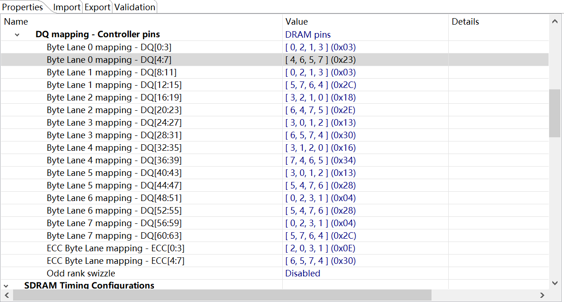This screenshot has height=302, width=564.
Task: Select the Export tab
Action: point(97,7)
